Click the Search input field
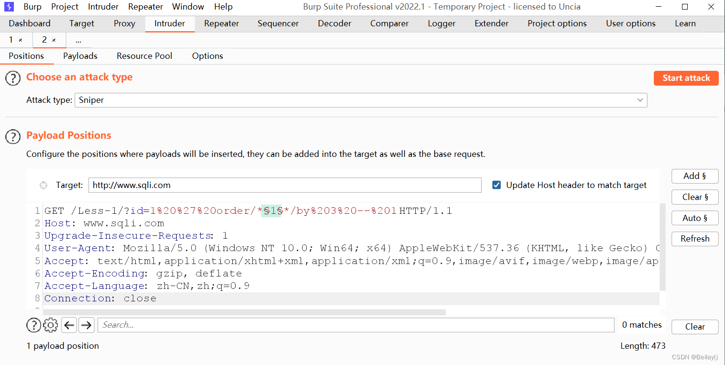Screen dimensions: 725x365 pyautogui.click(x=356, y=325)
